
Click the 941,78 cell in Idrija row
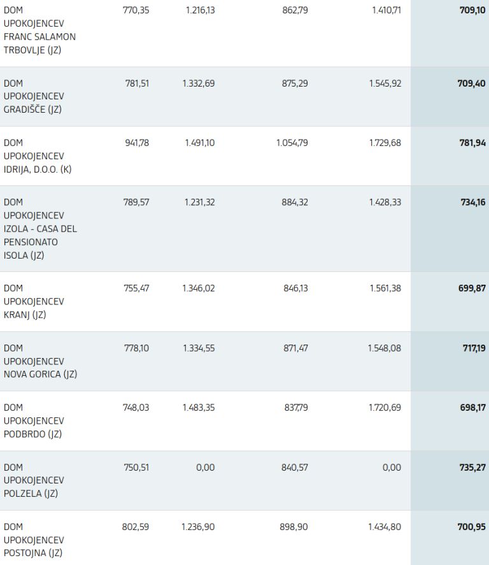[x=137, y=143]
